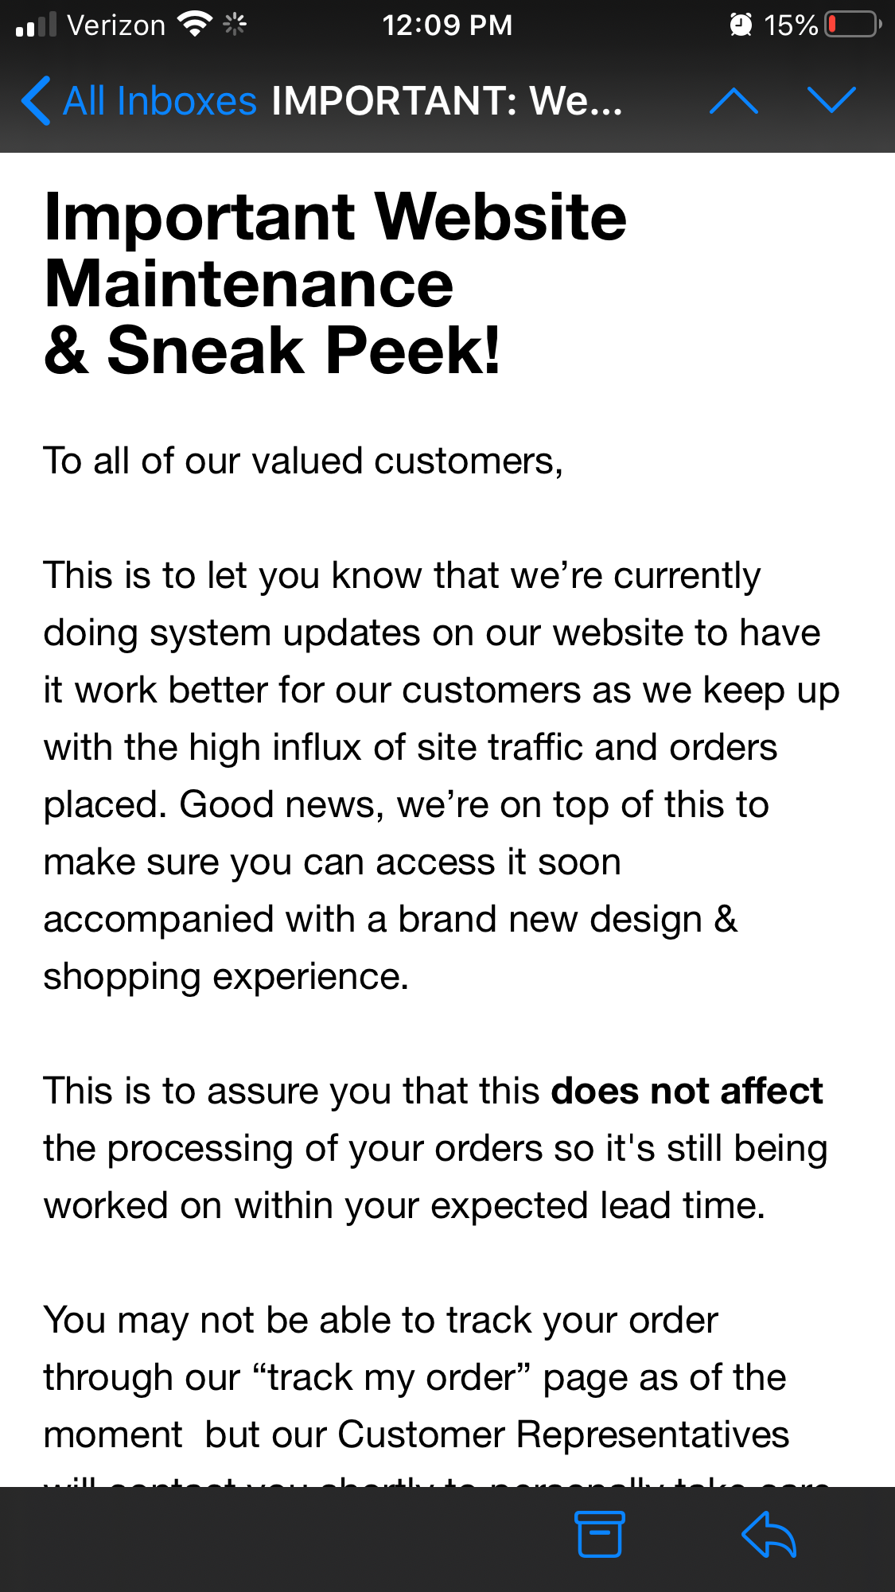Tap the battery indicator in status bar
The width and height of the screenshot is (895, 1592).
click(854, 25)
